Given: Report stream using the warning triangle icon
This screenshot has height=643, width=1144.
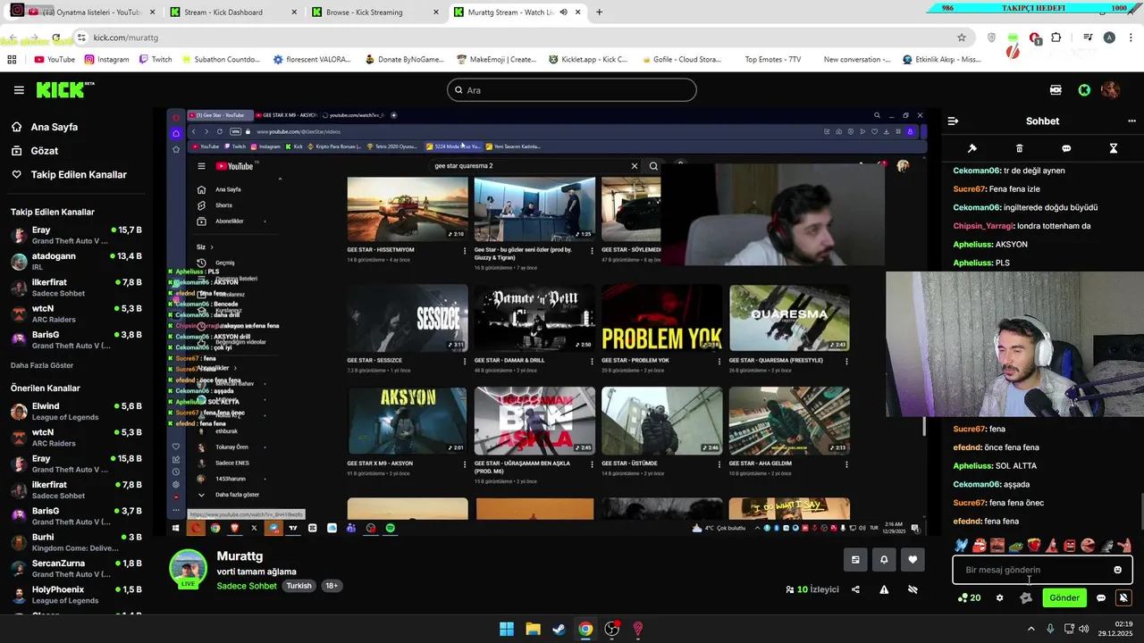Looking at the screenshot, I should tap(884, 589).
